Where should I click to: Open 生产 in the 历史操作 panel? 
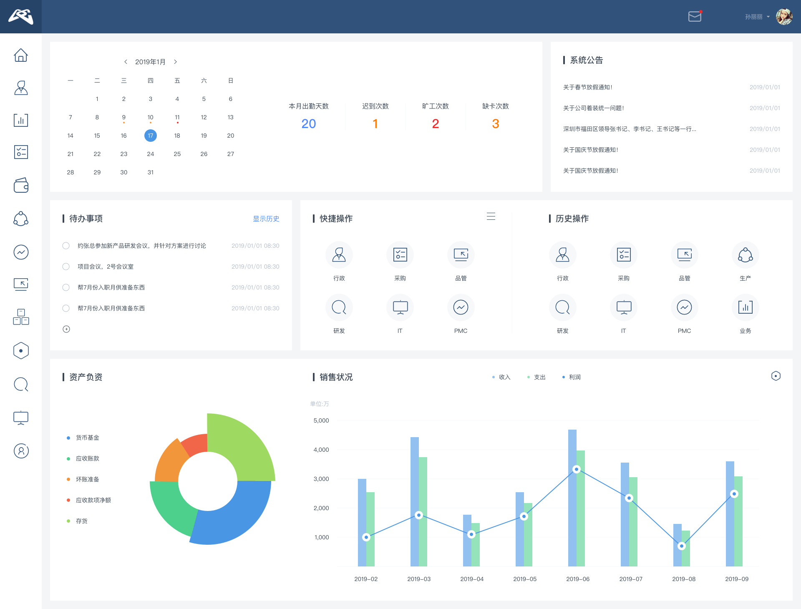[746, 262]
